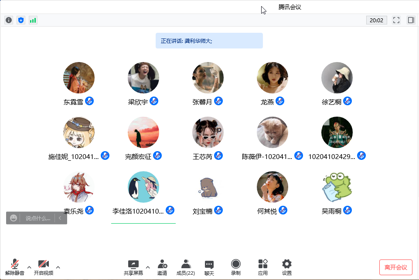Click the blue security shield icon

(x=21, y=20)
